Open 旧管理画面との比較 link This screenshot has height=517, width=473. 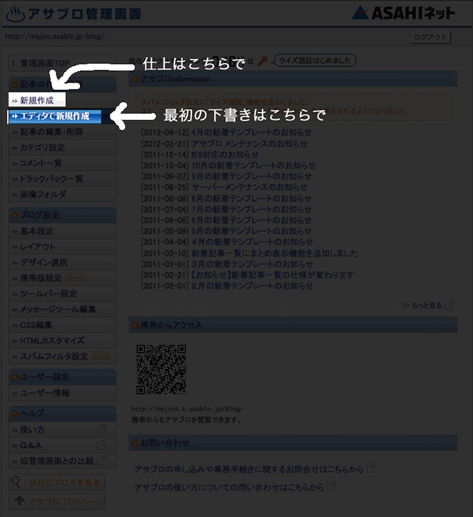point(63,461)
